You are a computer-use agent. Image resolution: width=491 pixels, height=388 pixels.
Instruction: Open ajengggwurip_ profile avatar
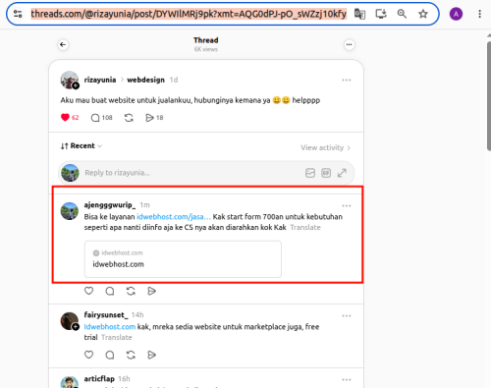pyautogui.click(x=70, y=211)
